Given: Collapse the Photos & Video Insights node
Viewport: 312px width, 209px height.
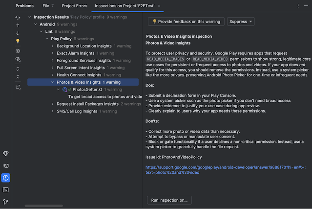Looking at the screenshot, I should pos(52,83).
